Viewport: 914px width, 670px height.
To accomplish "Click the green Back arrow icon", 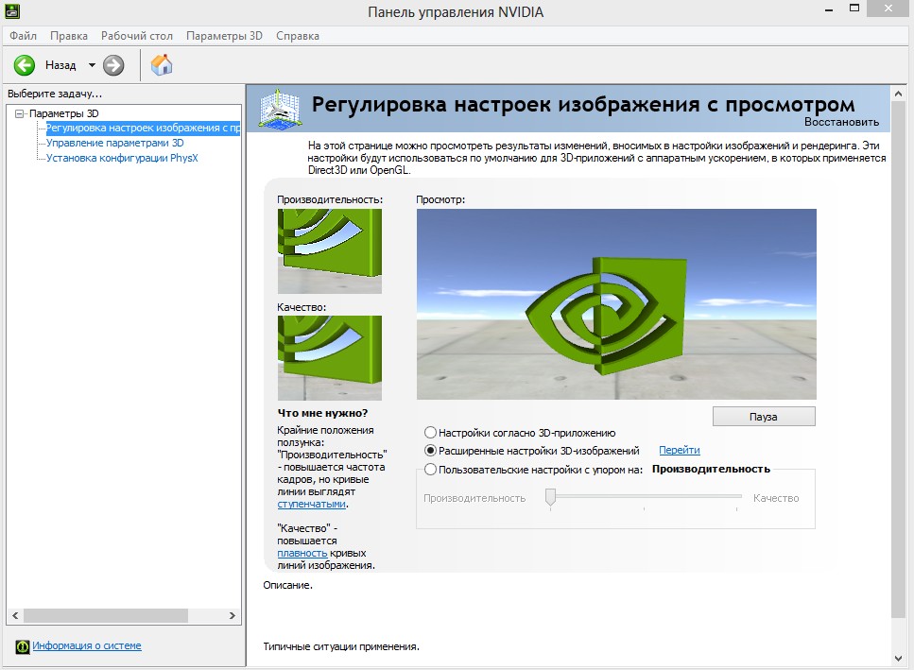I will pos(25,65).
